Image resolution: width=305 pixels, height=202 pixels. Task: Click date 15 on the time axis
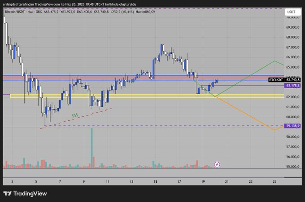coord(155,181)
